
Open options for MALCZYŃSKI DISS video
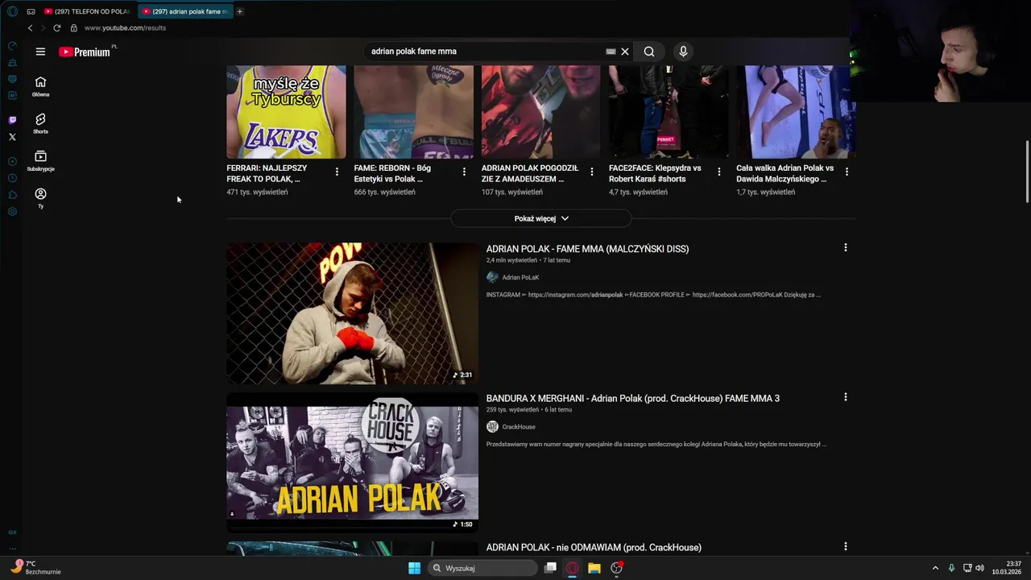(846, 247)
